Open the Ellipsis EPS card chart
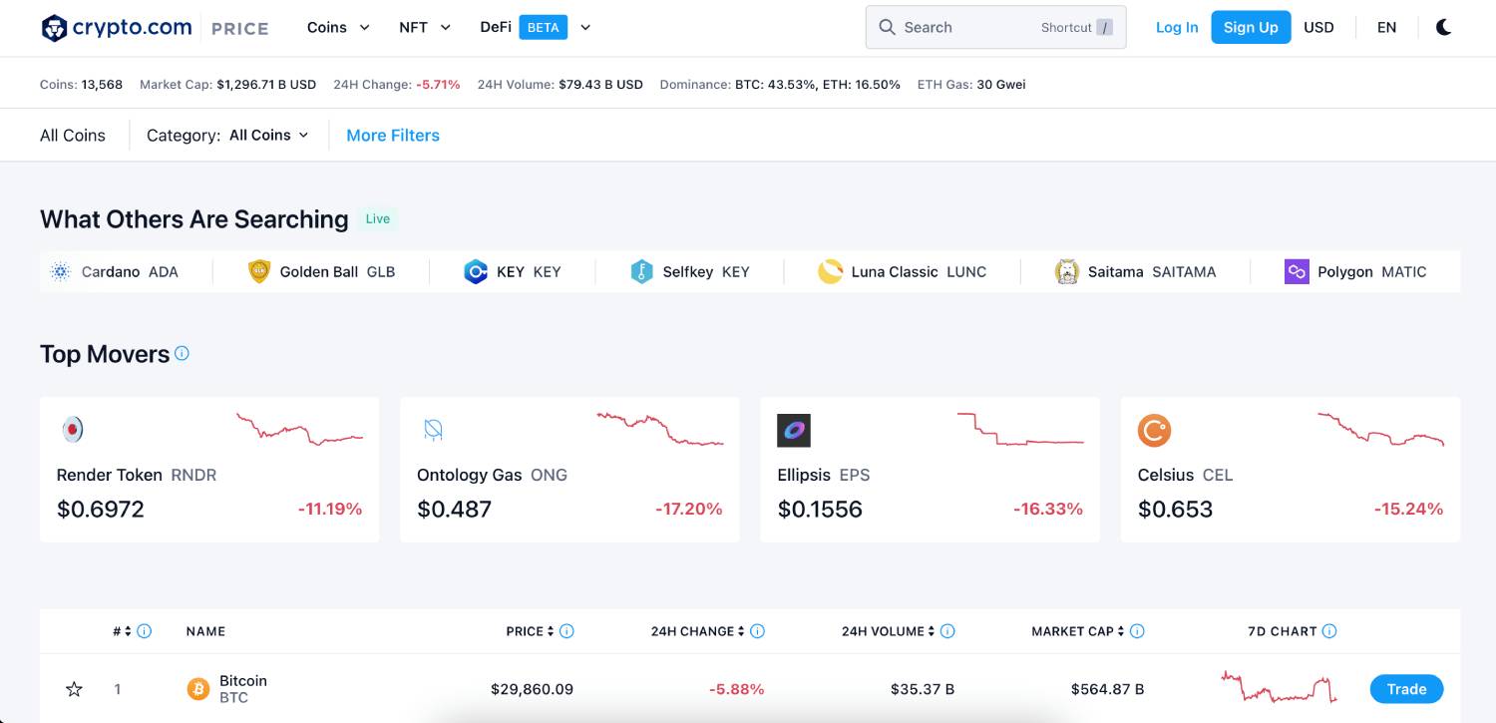 [x=1020, y=429]
